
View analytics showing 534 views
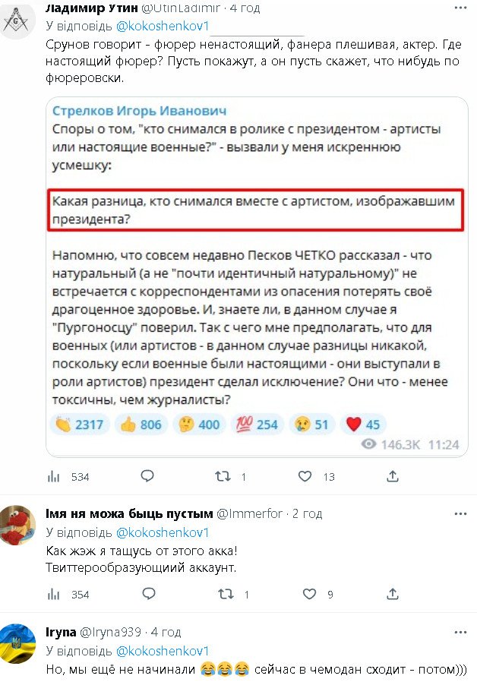click(x=54, y=477)
